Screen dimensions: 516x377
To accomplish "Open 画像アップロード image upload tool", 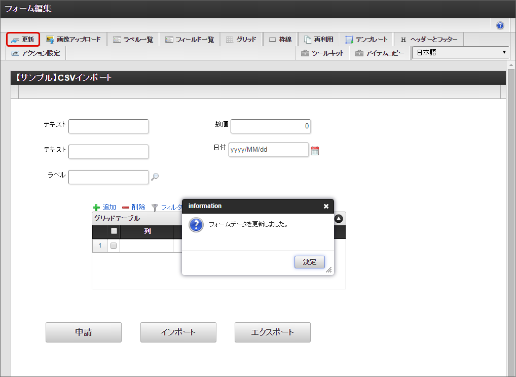I will (73, 40).
